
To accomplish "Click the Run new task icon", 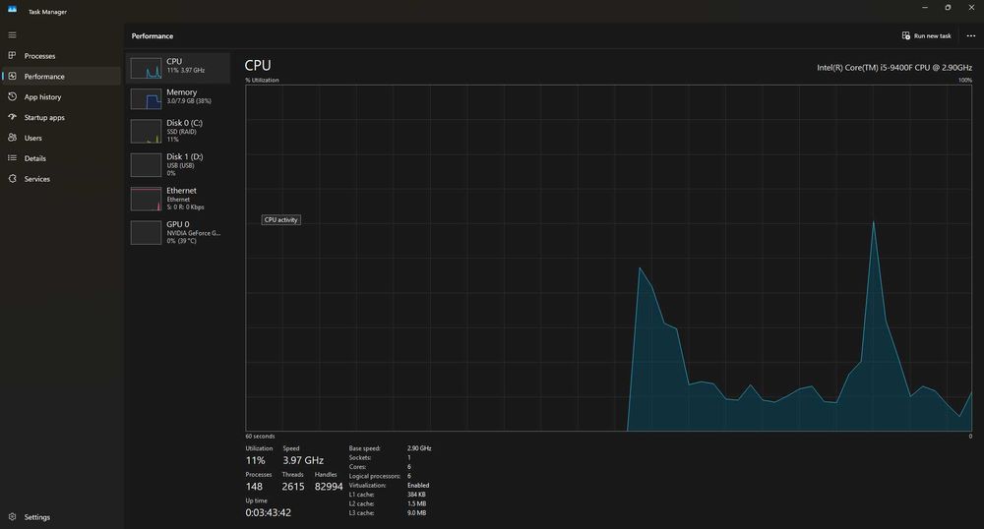I will click(905, 35).
